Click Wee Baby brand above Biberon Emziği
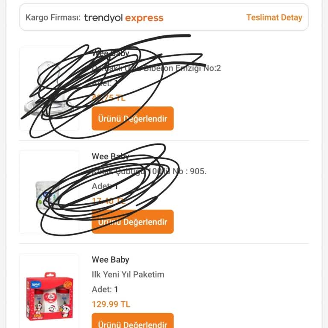Image resolution: width=328 pixels, height=328 pixels. click(x=110, y=54)
